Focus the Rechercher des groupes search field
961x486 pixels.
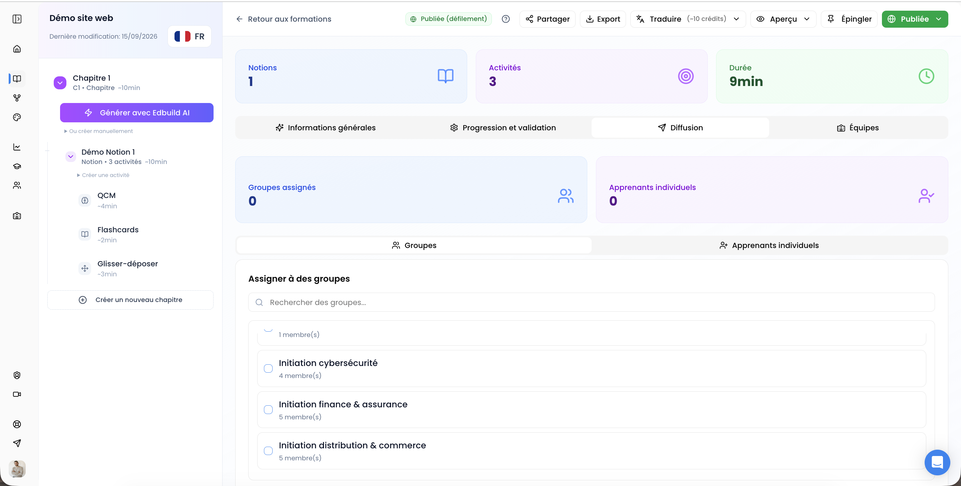coord(591,302)
